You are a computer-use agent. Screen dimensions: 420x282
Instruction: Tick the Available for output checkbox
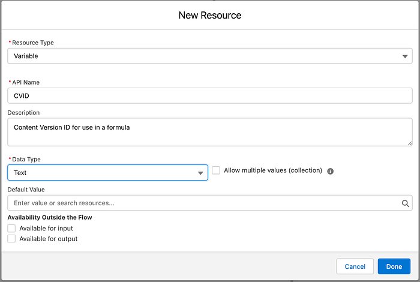pos(11,239)
